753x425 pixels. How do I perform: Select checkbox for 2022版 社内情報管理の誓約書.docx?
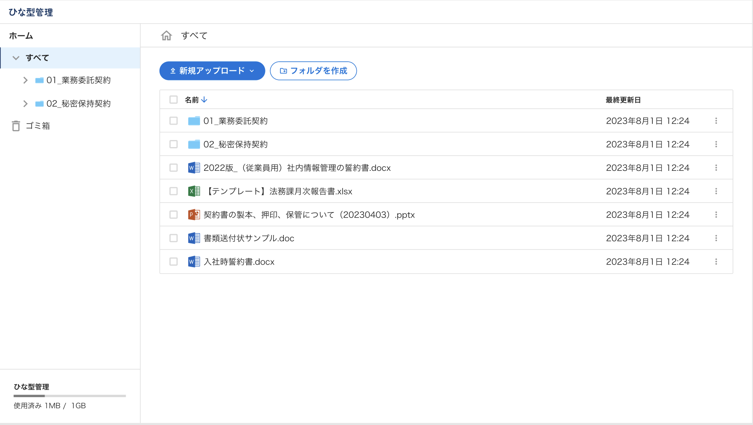pyautogui.click(x=174, y=167)
